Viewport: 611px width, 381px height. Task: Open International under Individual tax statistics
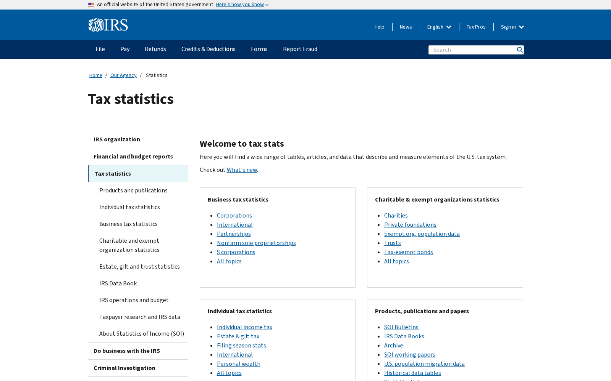235,355
